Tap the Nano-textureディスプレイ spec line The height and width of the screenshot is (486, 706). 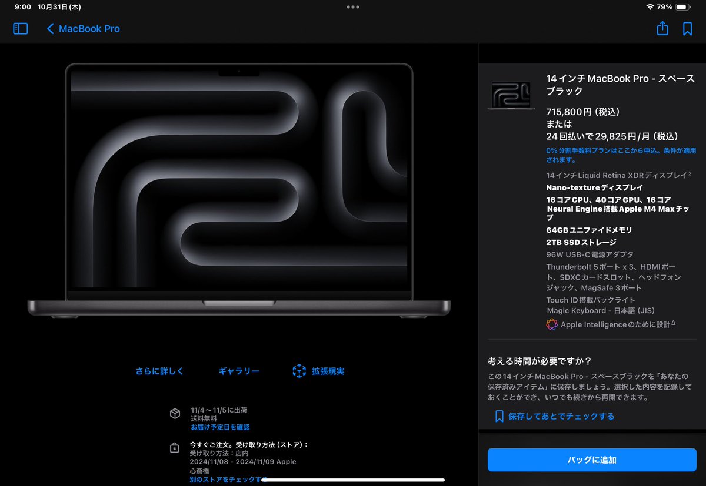(x=594, y=188)
